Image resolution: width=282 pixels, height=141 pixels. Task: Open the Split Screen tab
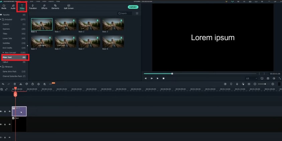tap(68, 6)
